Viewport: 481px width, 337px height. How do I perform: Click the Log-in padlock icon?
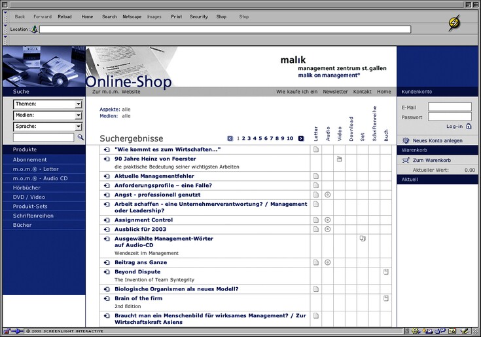pyautogui.click(x=469, y=127)
